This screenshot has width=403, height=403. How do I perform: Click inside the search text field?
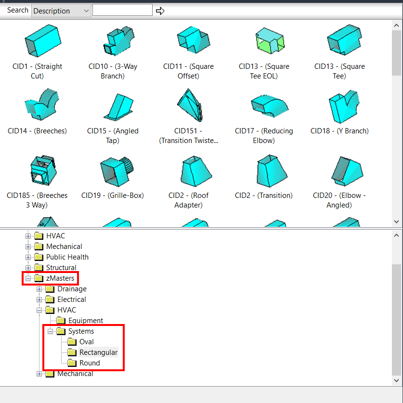pos(122,10)
